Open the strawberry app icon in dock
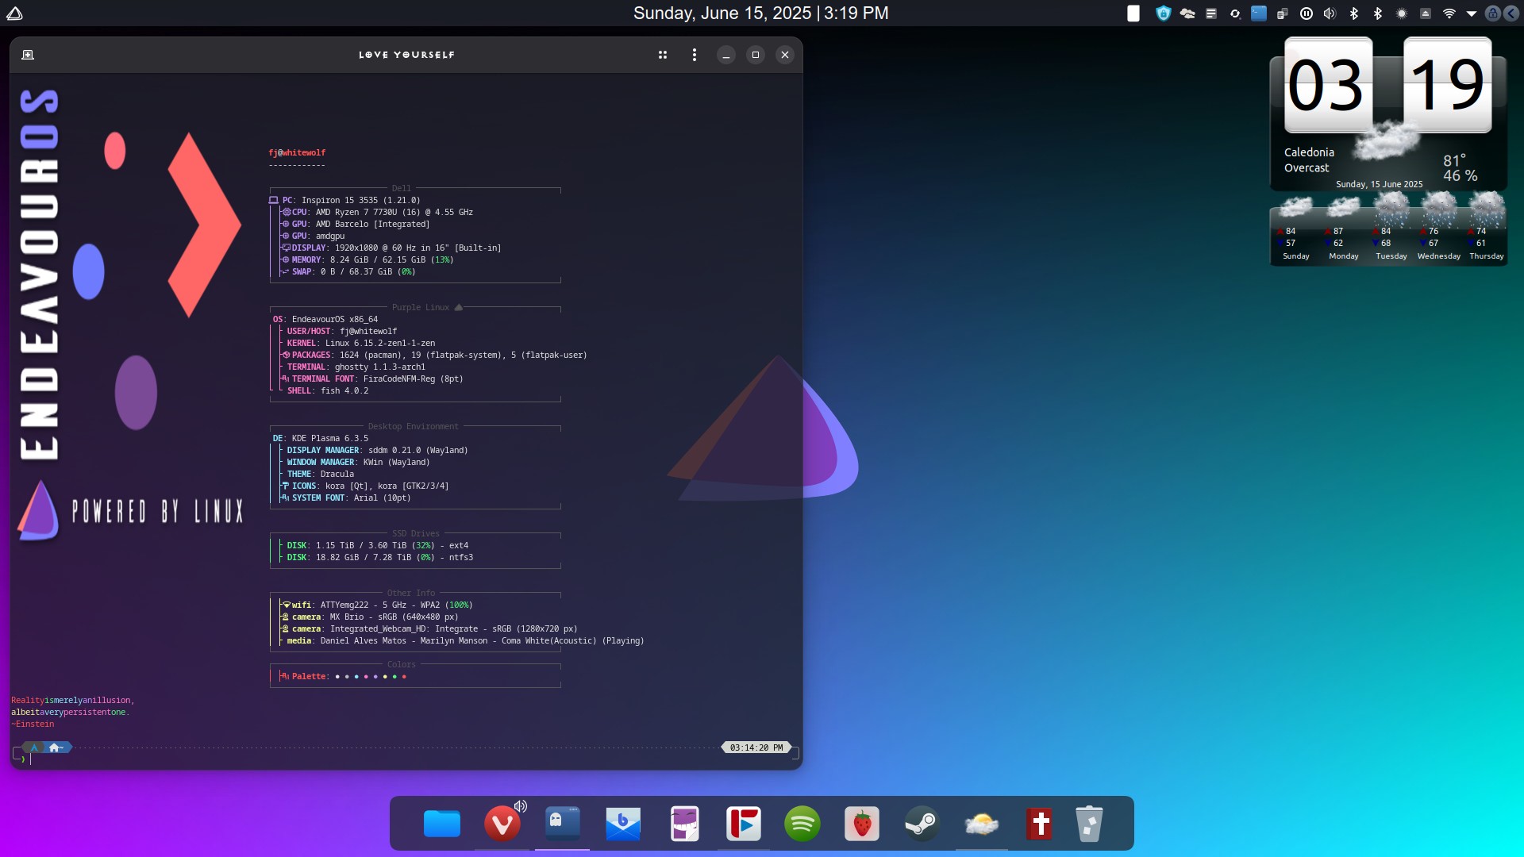 (862, 824)
